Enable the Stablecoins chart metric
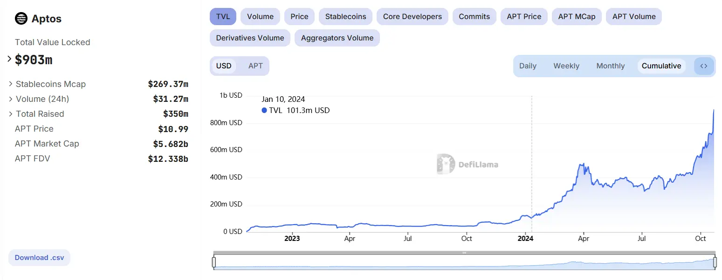 [x=345, y=17]
